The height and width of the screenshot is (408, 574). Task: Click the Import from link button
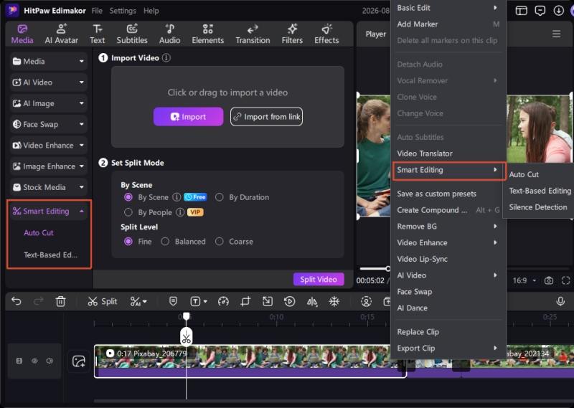(x=266, y=117)
